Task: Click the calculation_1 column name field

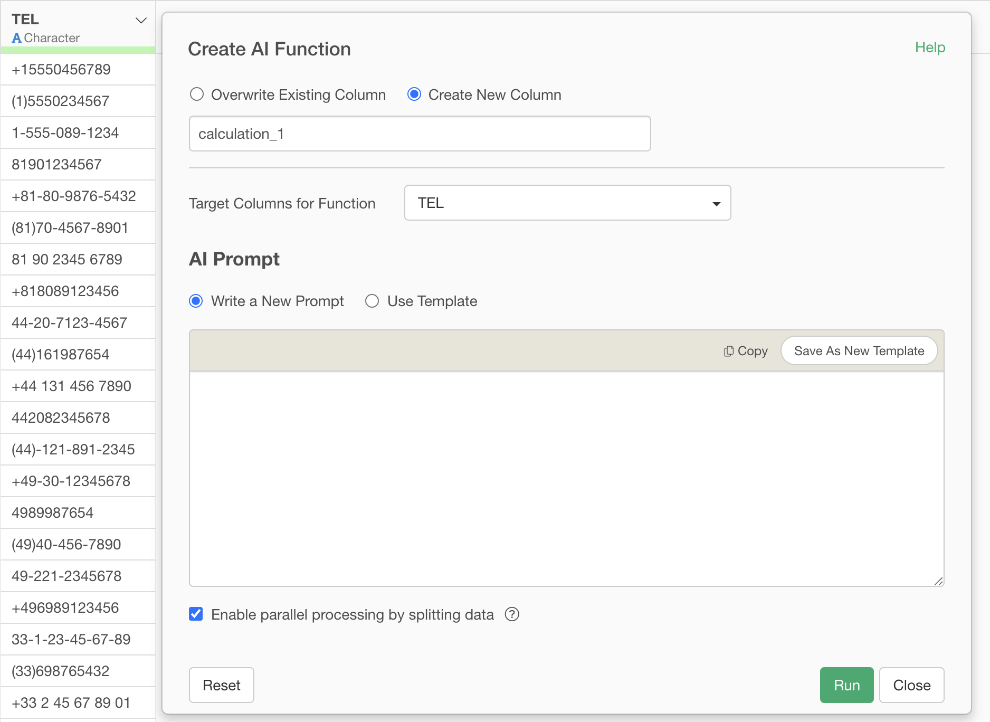Action: pyautogui.click(x=420, y=134)
